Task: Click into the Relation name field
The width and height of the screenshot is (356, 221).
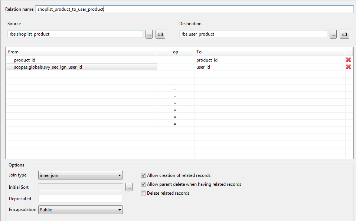Action: click(x=195, y=9)
